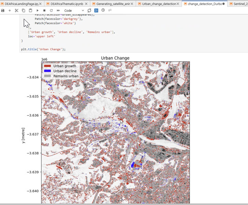Copy the selected cell

[24, 11]
